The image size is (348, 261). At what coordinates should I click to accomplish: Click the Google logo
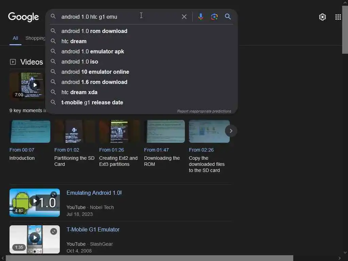pyautogui.click(x=23, y=17)
